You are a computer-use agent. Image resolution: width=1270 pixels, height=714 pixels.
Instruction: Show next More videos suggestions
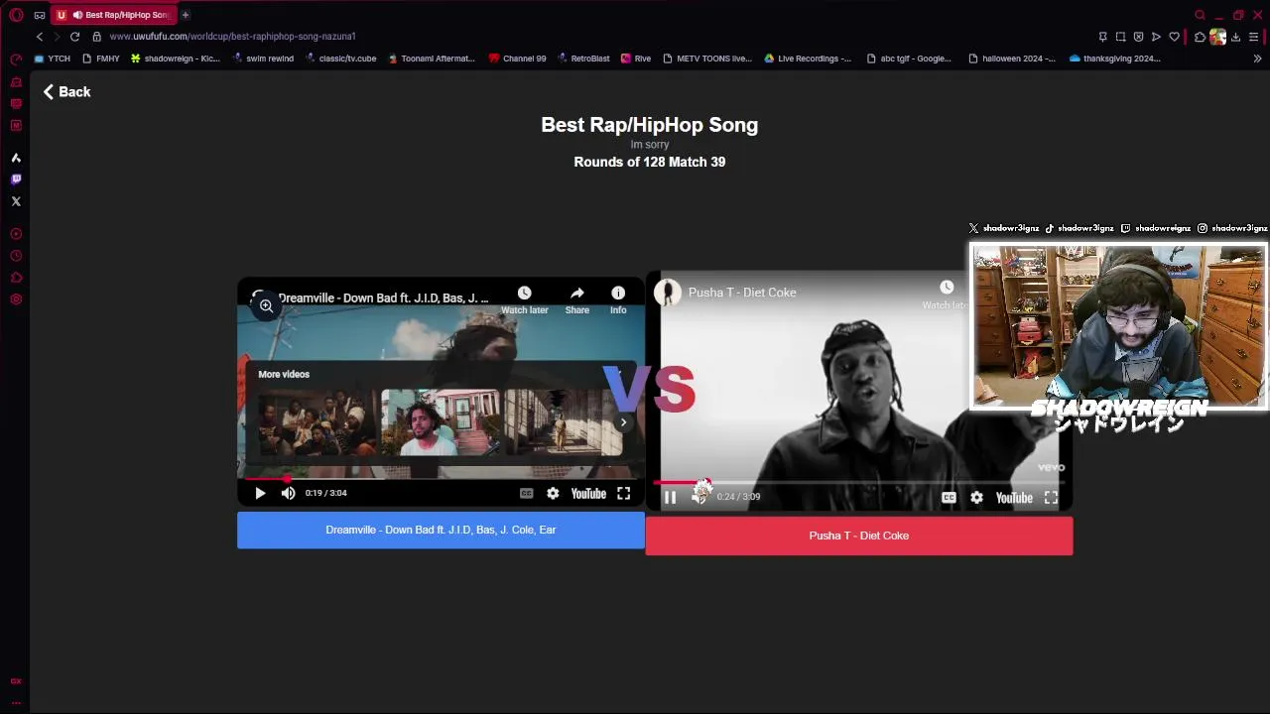tap(623, 422)
